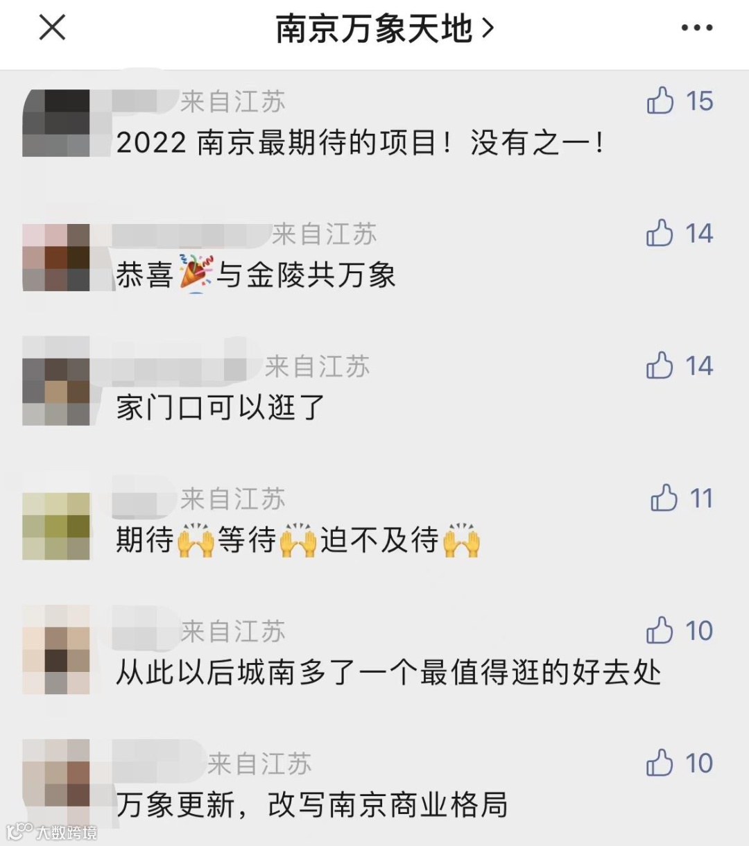Open the three-dots more options menu
Image resolution: width=749 pixels, height=846 pixels.
pyautogui.click(x=696, y=28)
